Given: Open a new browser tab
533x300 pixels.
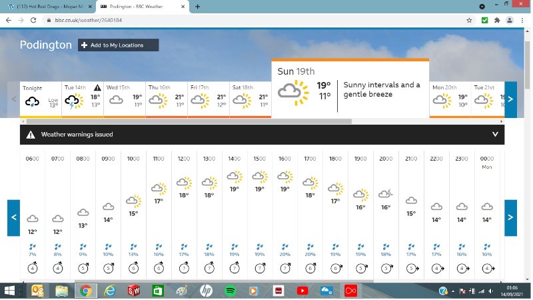Looking at the screenshot, I should click(x=198, y=6).
